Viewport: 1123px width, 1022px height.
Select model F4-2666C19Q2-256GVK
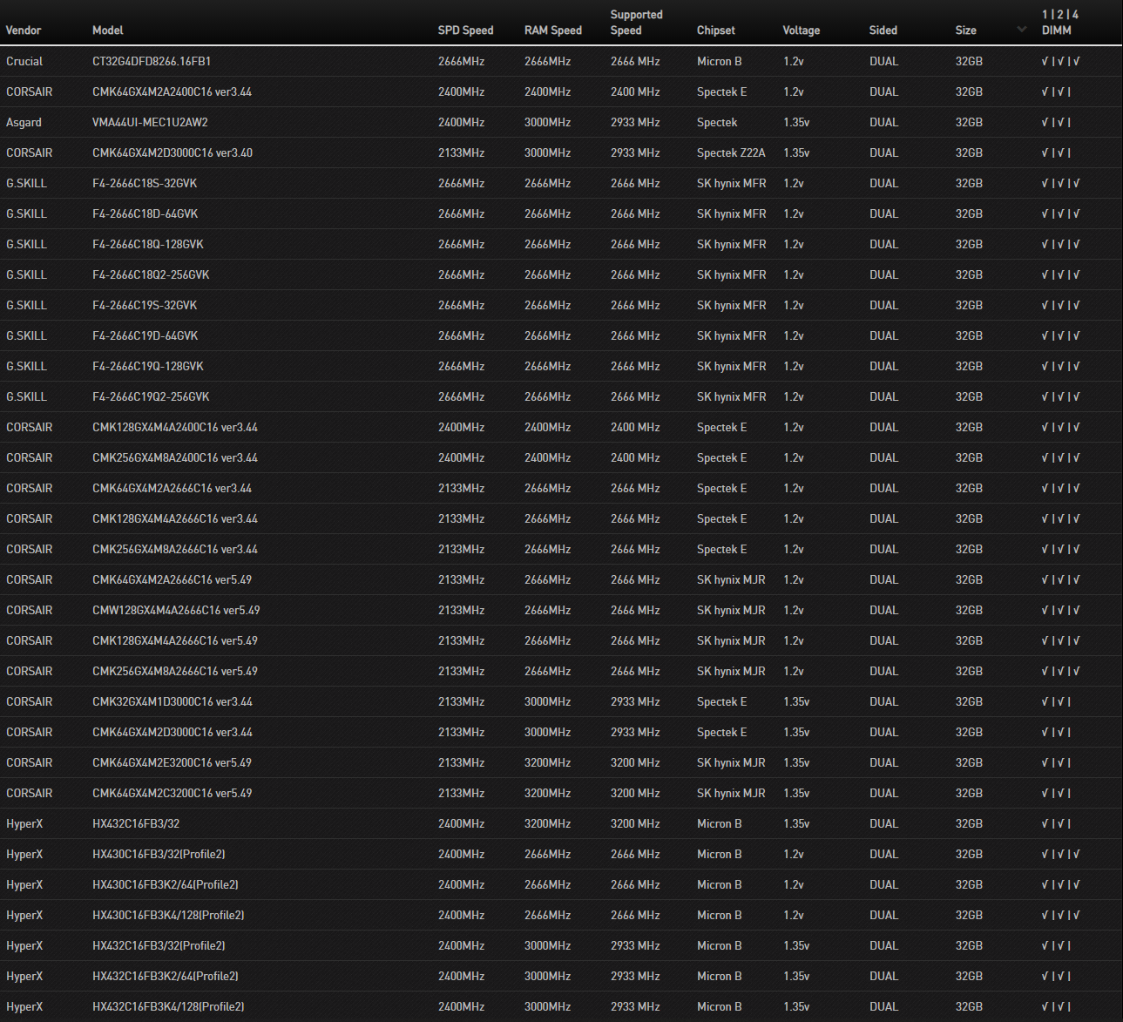coord(151,397)
